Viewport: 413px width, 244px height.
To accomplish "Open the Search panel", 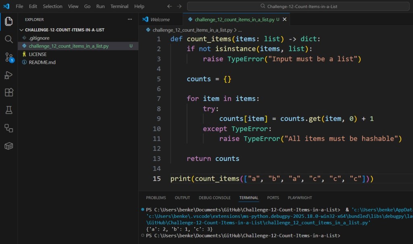I will [x=8, y=40].
